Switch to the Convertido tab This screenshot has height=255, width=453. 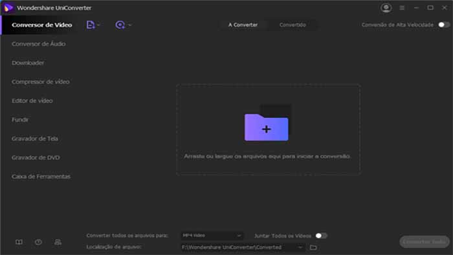293,25
